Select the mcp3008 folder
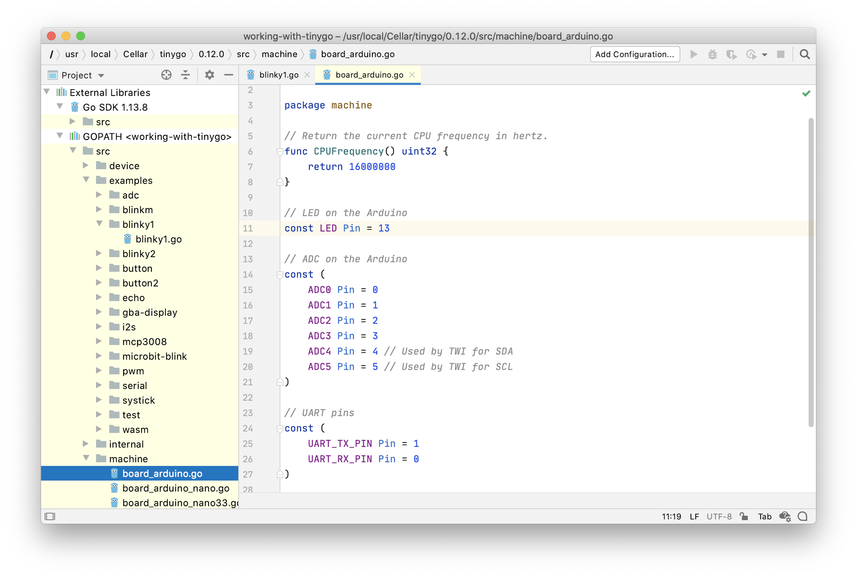 click(x=144, y=341)
